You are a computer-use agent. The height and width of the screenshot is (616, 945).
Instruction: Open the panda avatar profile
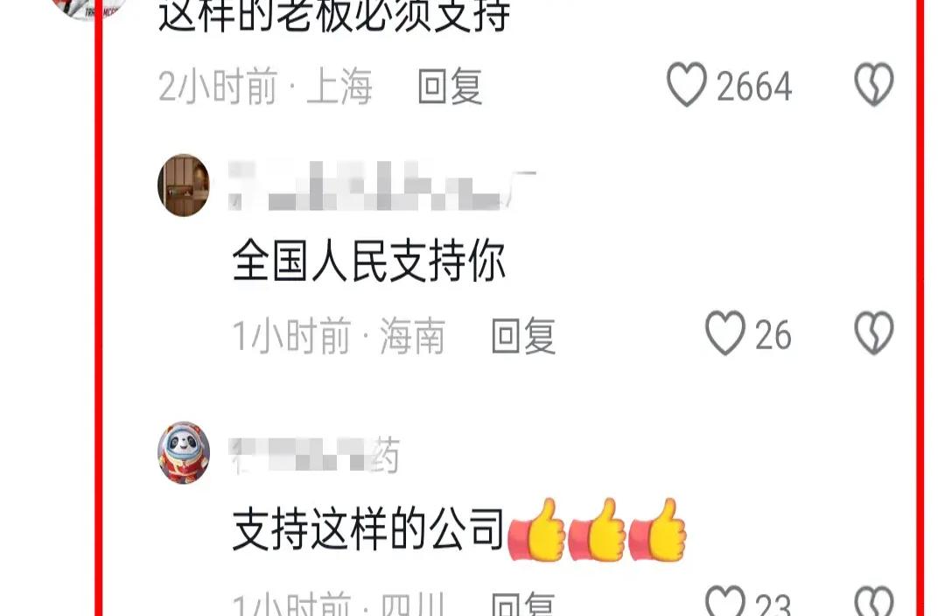pyautogui.click(x=184, y=452)
